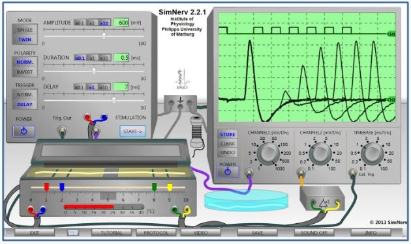The width and height of the screenshot is (411, 244).
Task: Click the DELAY slider handle
Action: (114, 100)
